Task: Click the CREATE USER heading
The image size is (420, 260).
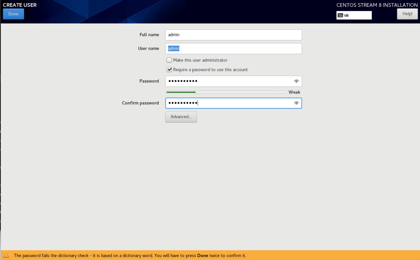Action: coord(20,5)
